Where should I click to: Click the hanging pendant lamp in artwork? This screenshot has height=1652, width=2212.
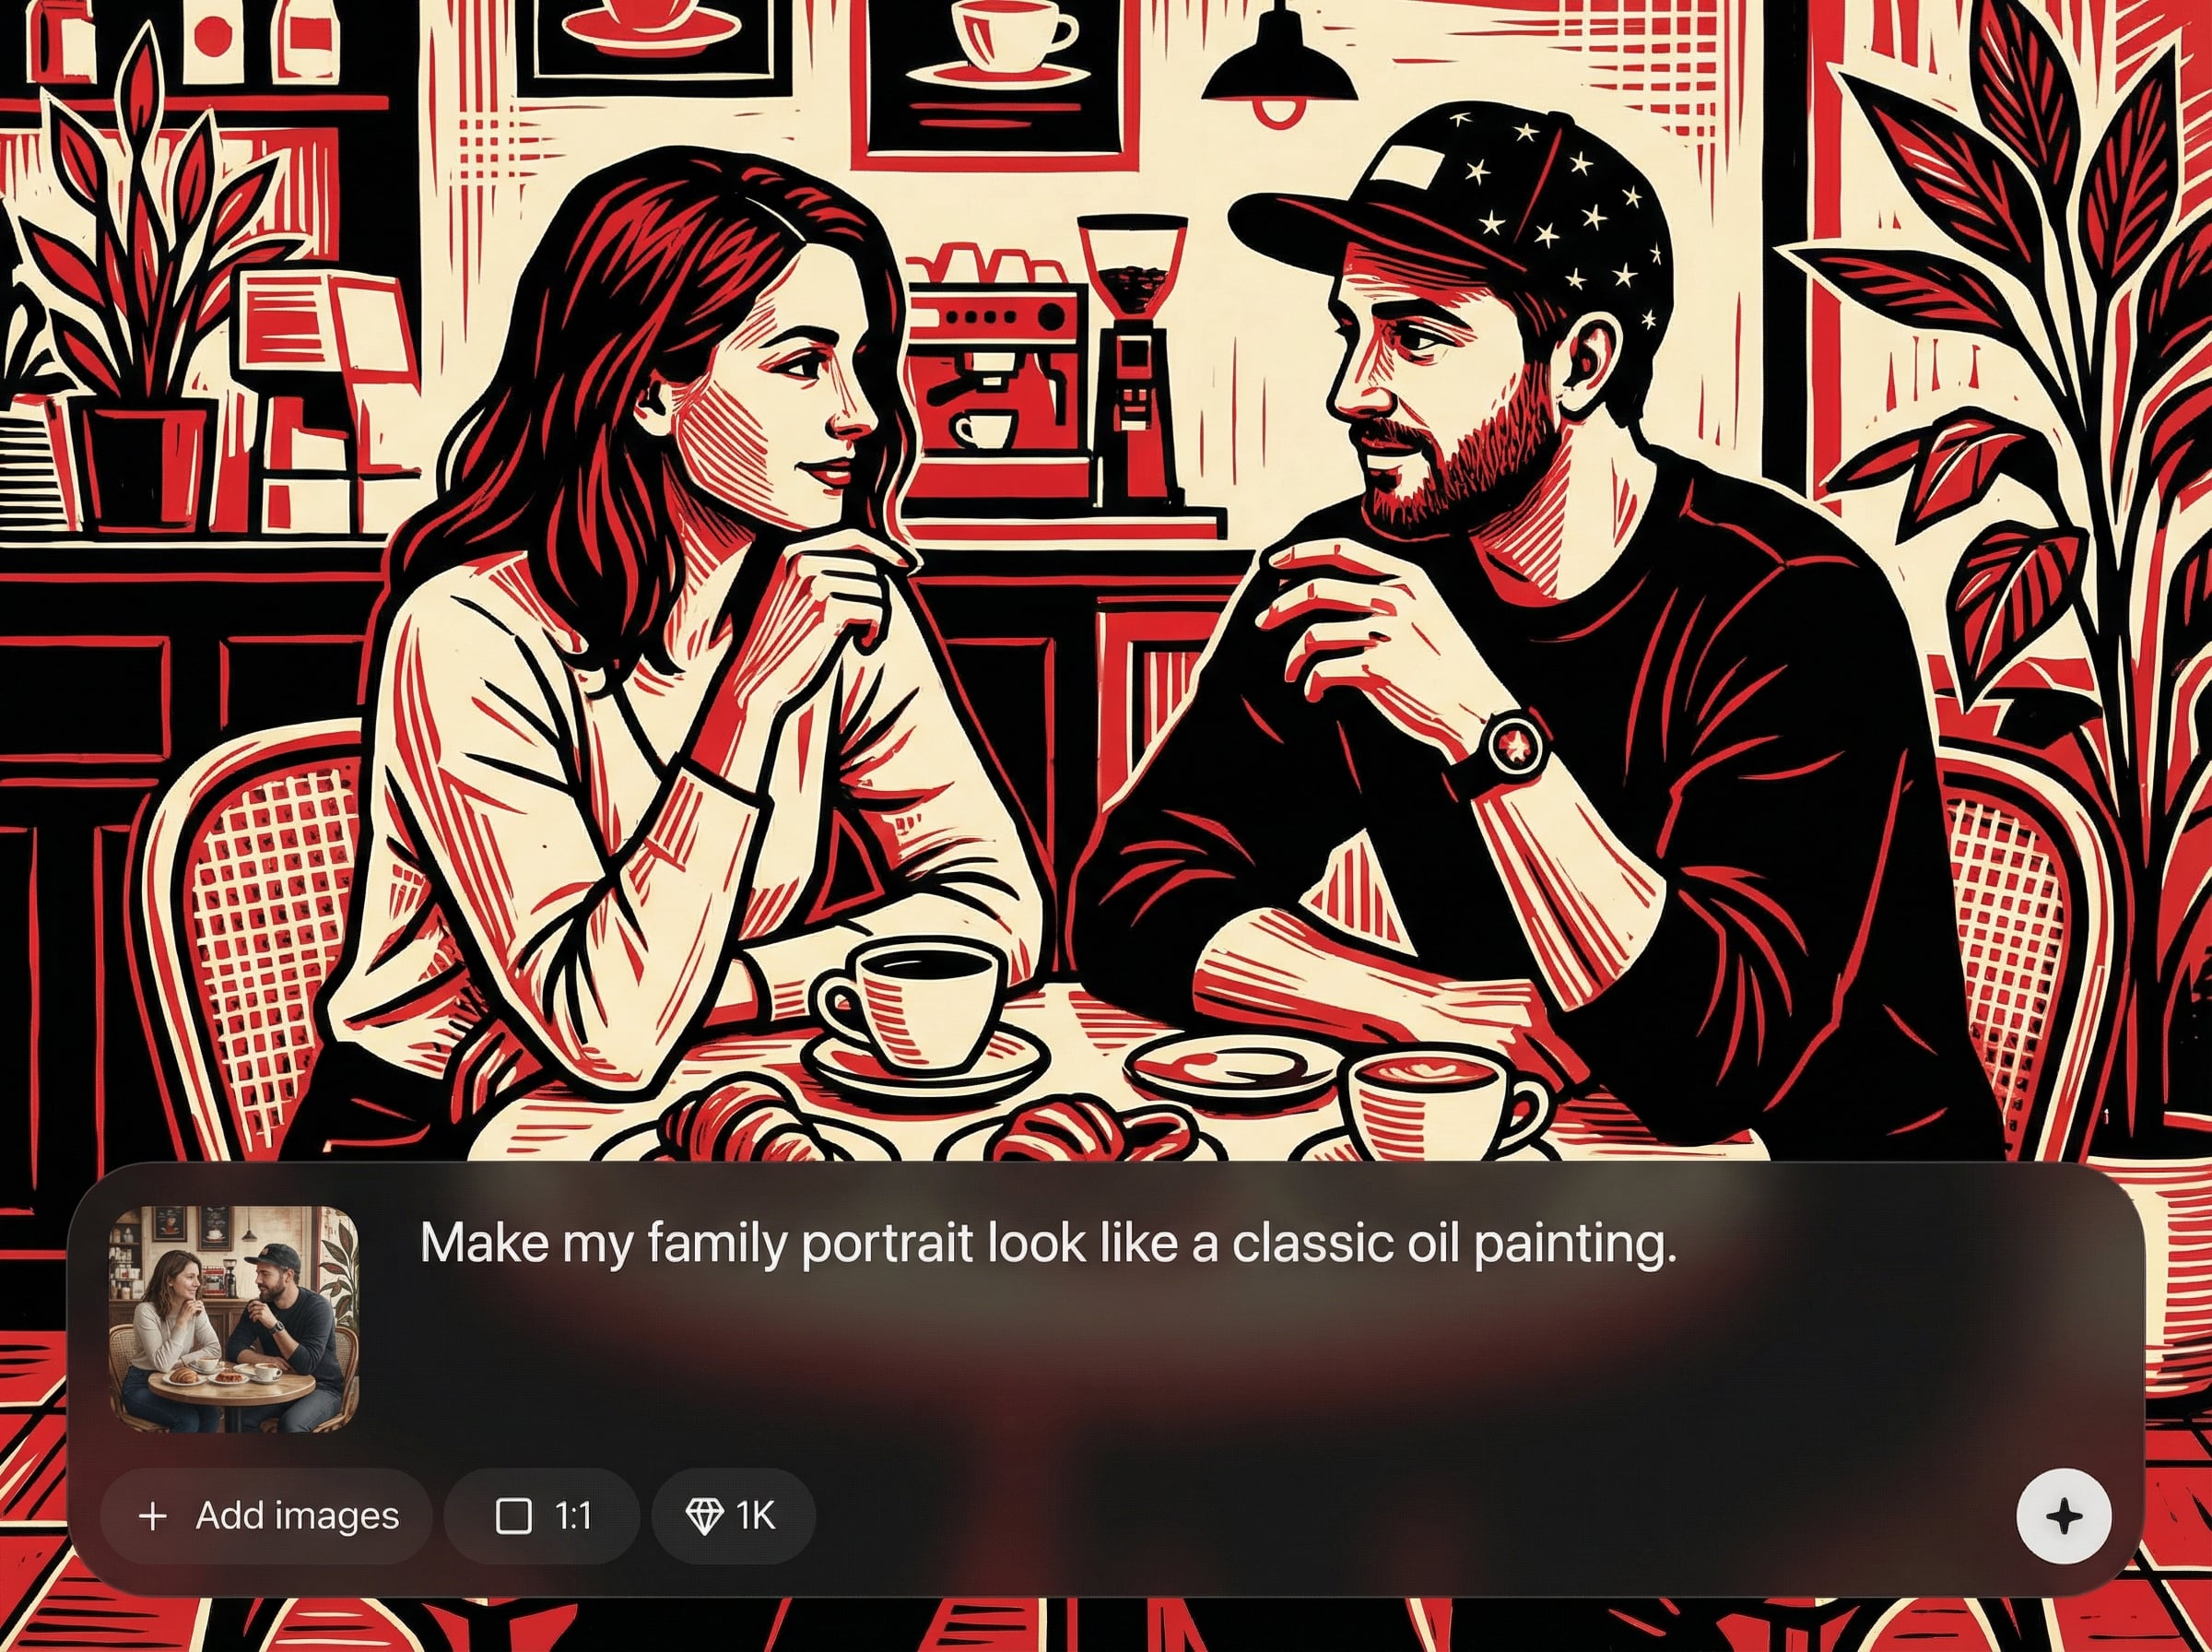pos(1279,70)
